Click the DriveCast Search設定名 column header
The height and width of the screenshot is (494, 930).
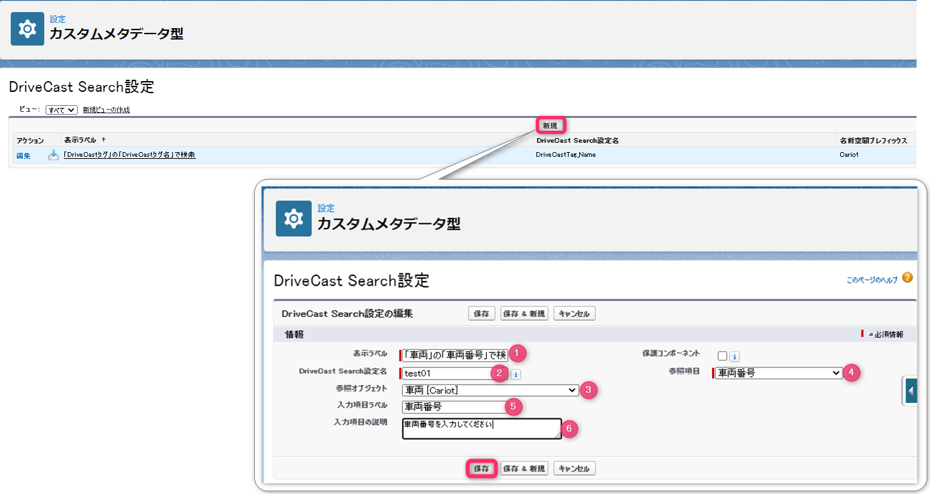pyautogui.click(x=577, y=140)
